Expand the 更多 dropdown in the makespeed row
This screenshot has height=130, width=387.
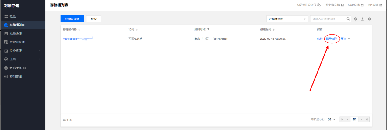(345, 39)
